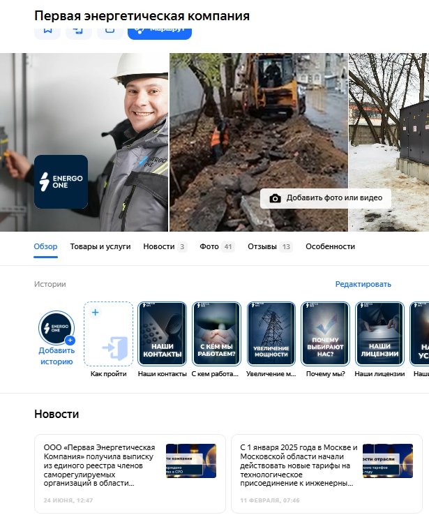Open the Почему выбирают нас story
Image resolution: width=429 pixels, height=515 pixels.
point(325,334)
